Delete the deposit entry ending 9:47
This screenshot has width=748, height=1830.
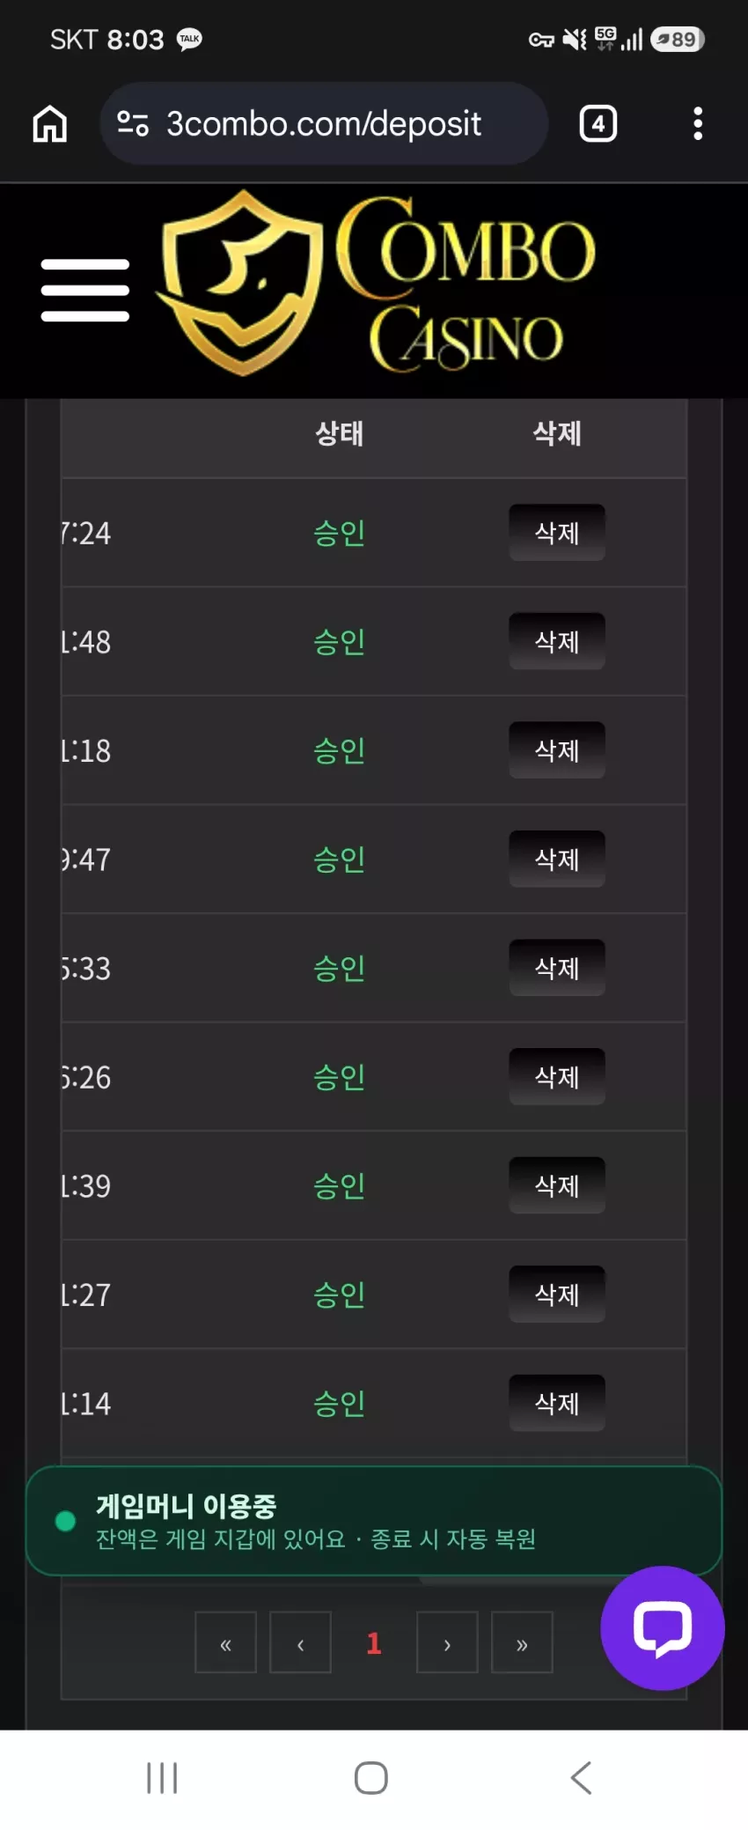pyautogui.click(x=557, y=859)
